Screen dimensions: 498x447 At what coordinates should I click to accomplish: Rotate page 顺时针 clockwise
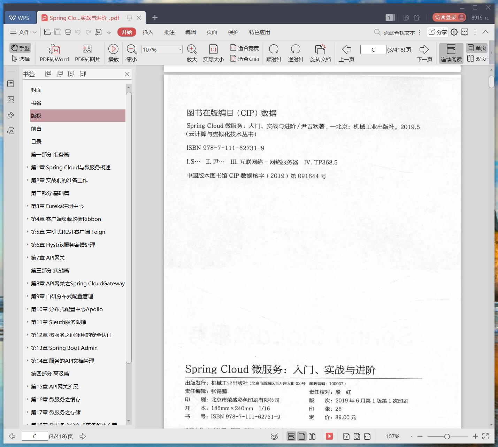pos(274,53)
